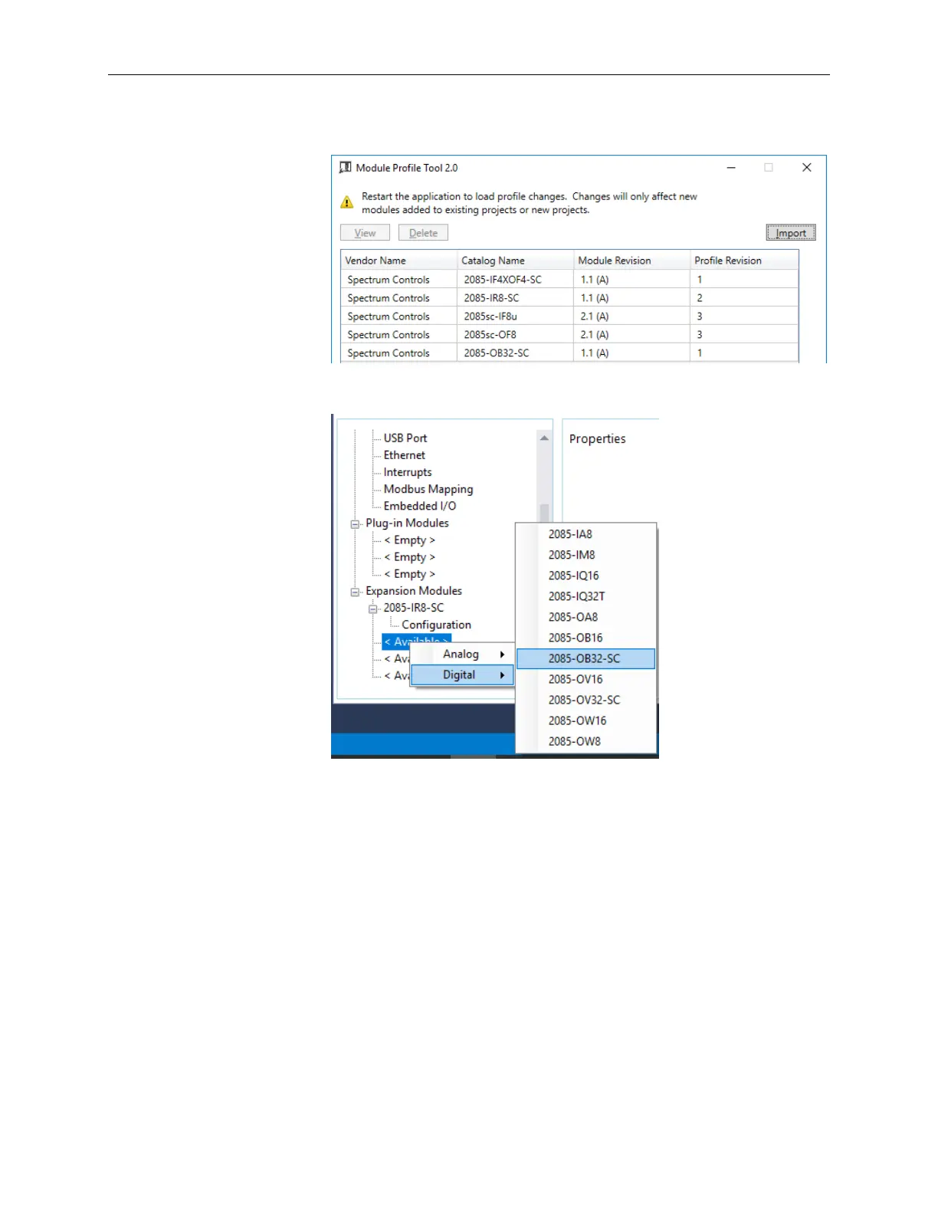Click the Digital submenu arrow
938x1214 pixels.
click(503, 675)
